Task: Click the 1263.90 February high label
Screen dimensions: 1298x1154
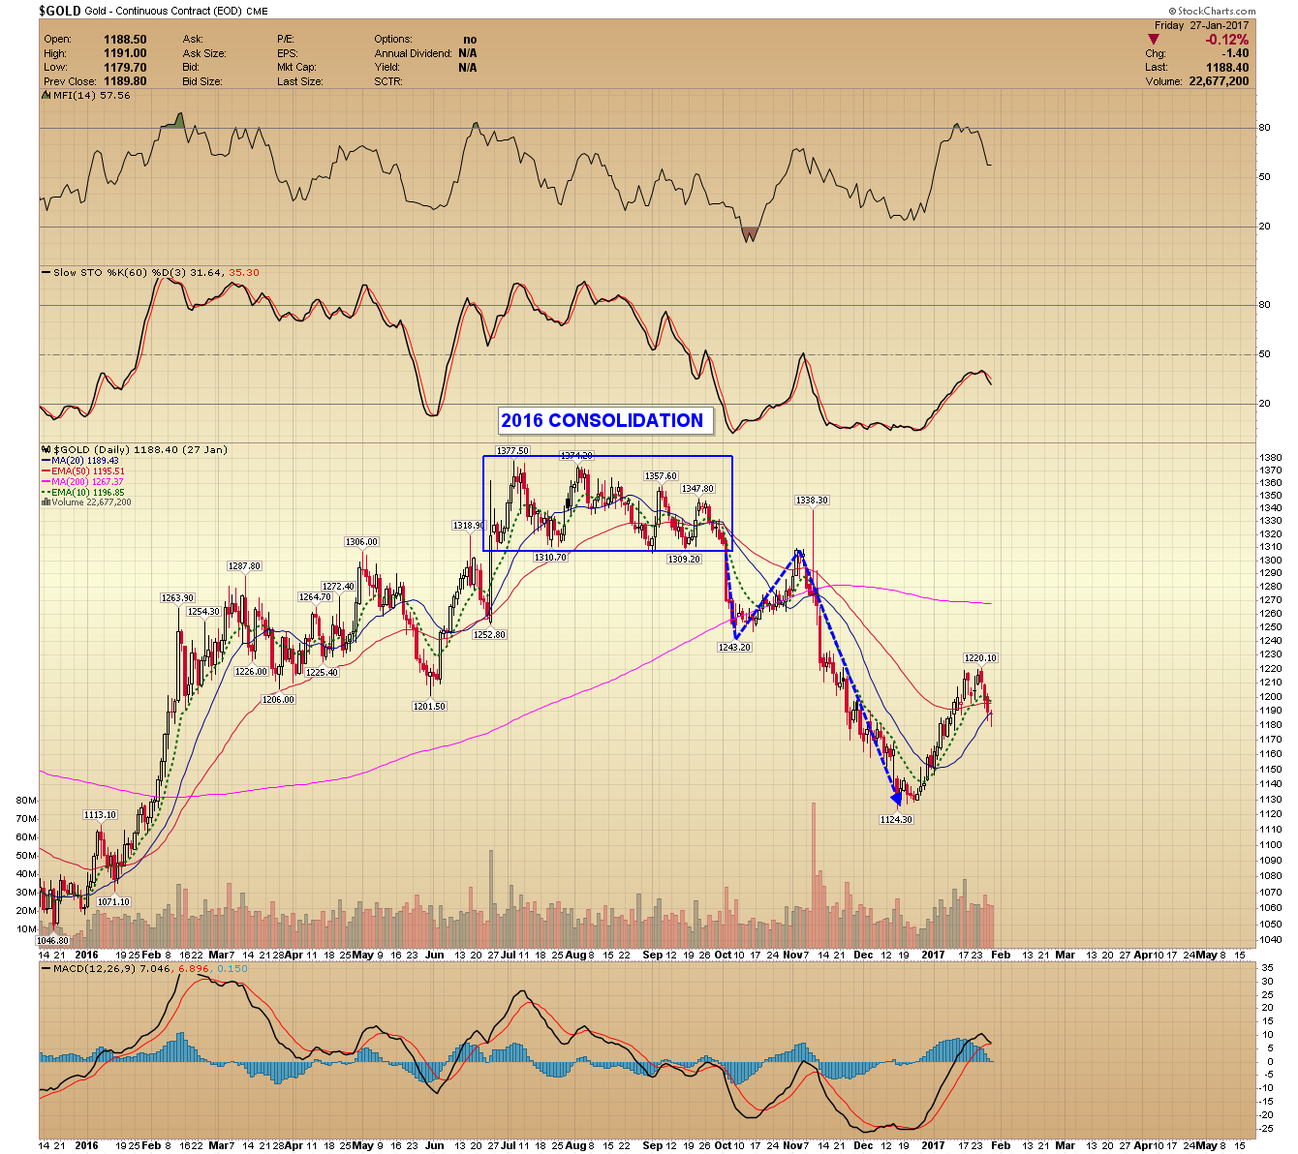Action: tap(178, 598)
